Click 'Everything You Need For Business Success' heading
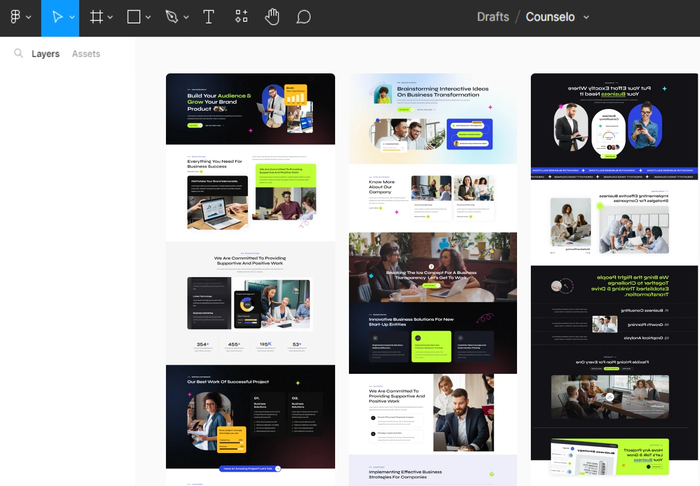The height and width of the screenshot is (486, 700). 214,164
